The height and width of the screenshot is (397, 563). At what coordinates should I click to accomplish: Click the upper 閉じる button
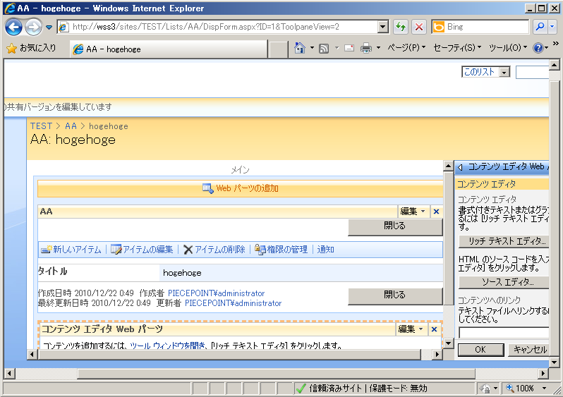[x=395, y=226]
